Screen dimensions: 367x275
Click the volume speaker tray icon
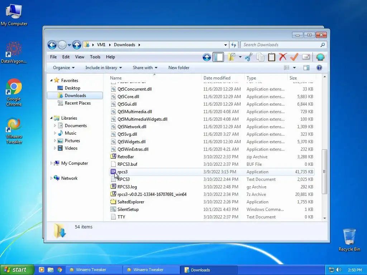point(339,270)
